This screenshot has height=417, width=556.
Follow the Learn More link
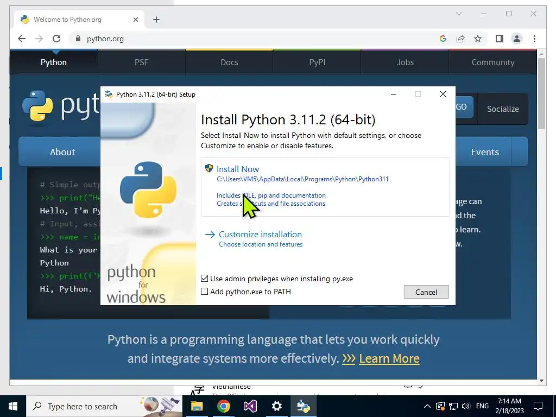pyautogui.click(x=389, y=358)
